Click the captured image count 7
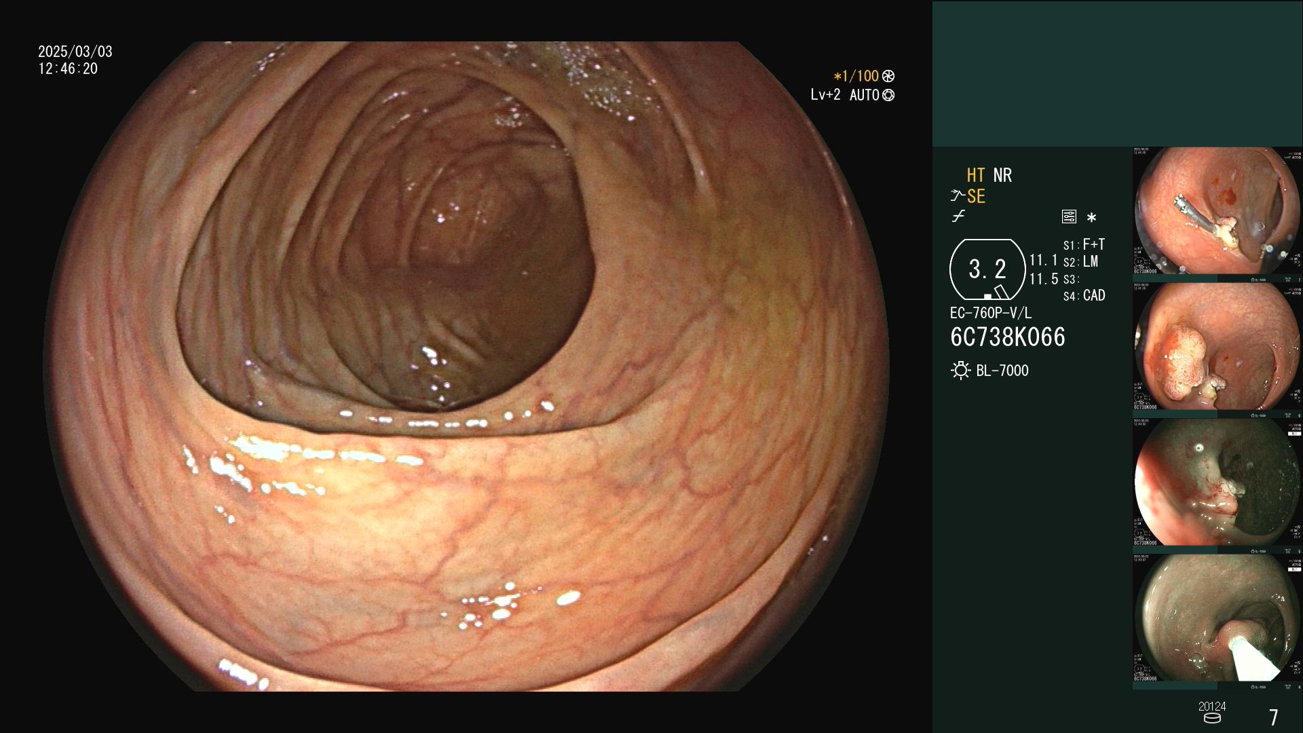 (1274, 717)
